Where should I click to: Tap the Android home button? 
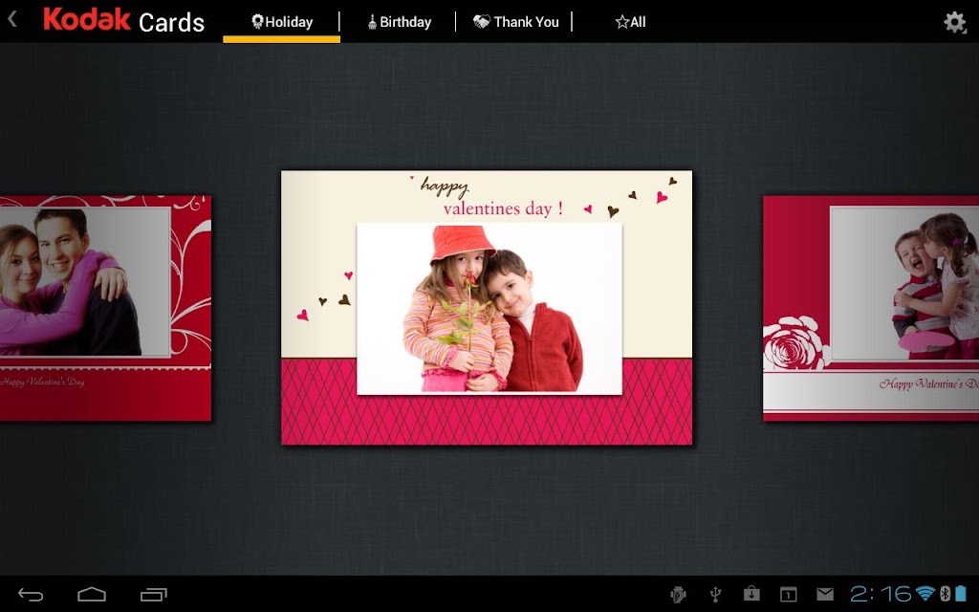tap(92, 595)
